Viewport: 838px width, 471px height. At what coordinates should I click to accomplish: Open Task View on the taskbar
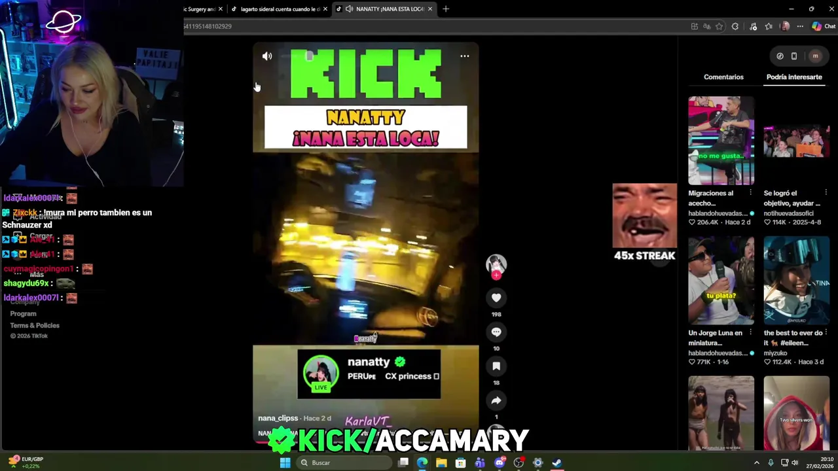[403, 462]
